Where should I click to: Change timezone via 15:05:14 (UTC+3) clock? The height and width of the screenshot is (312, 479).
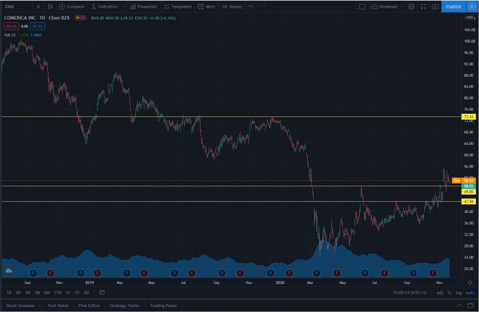tap(410, 293)
